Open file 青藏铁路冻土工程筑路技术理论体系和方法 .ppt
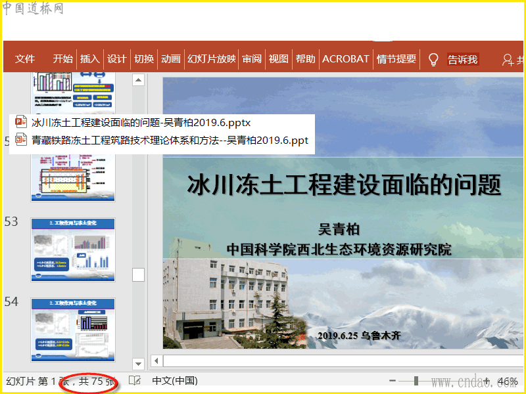 click(x=170, y=140)
